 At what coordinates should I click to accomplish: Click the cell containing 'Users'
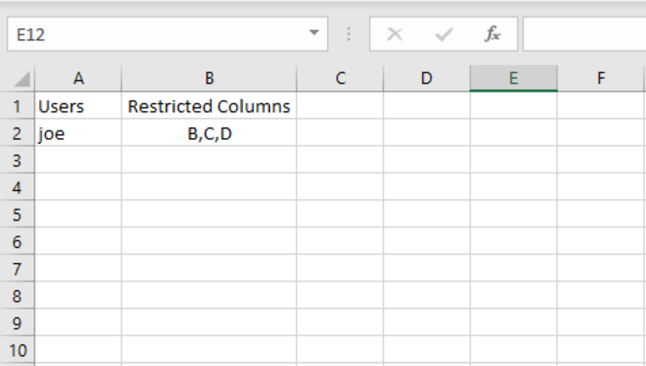coord(79,106)
